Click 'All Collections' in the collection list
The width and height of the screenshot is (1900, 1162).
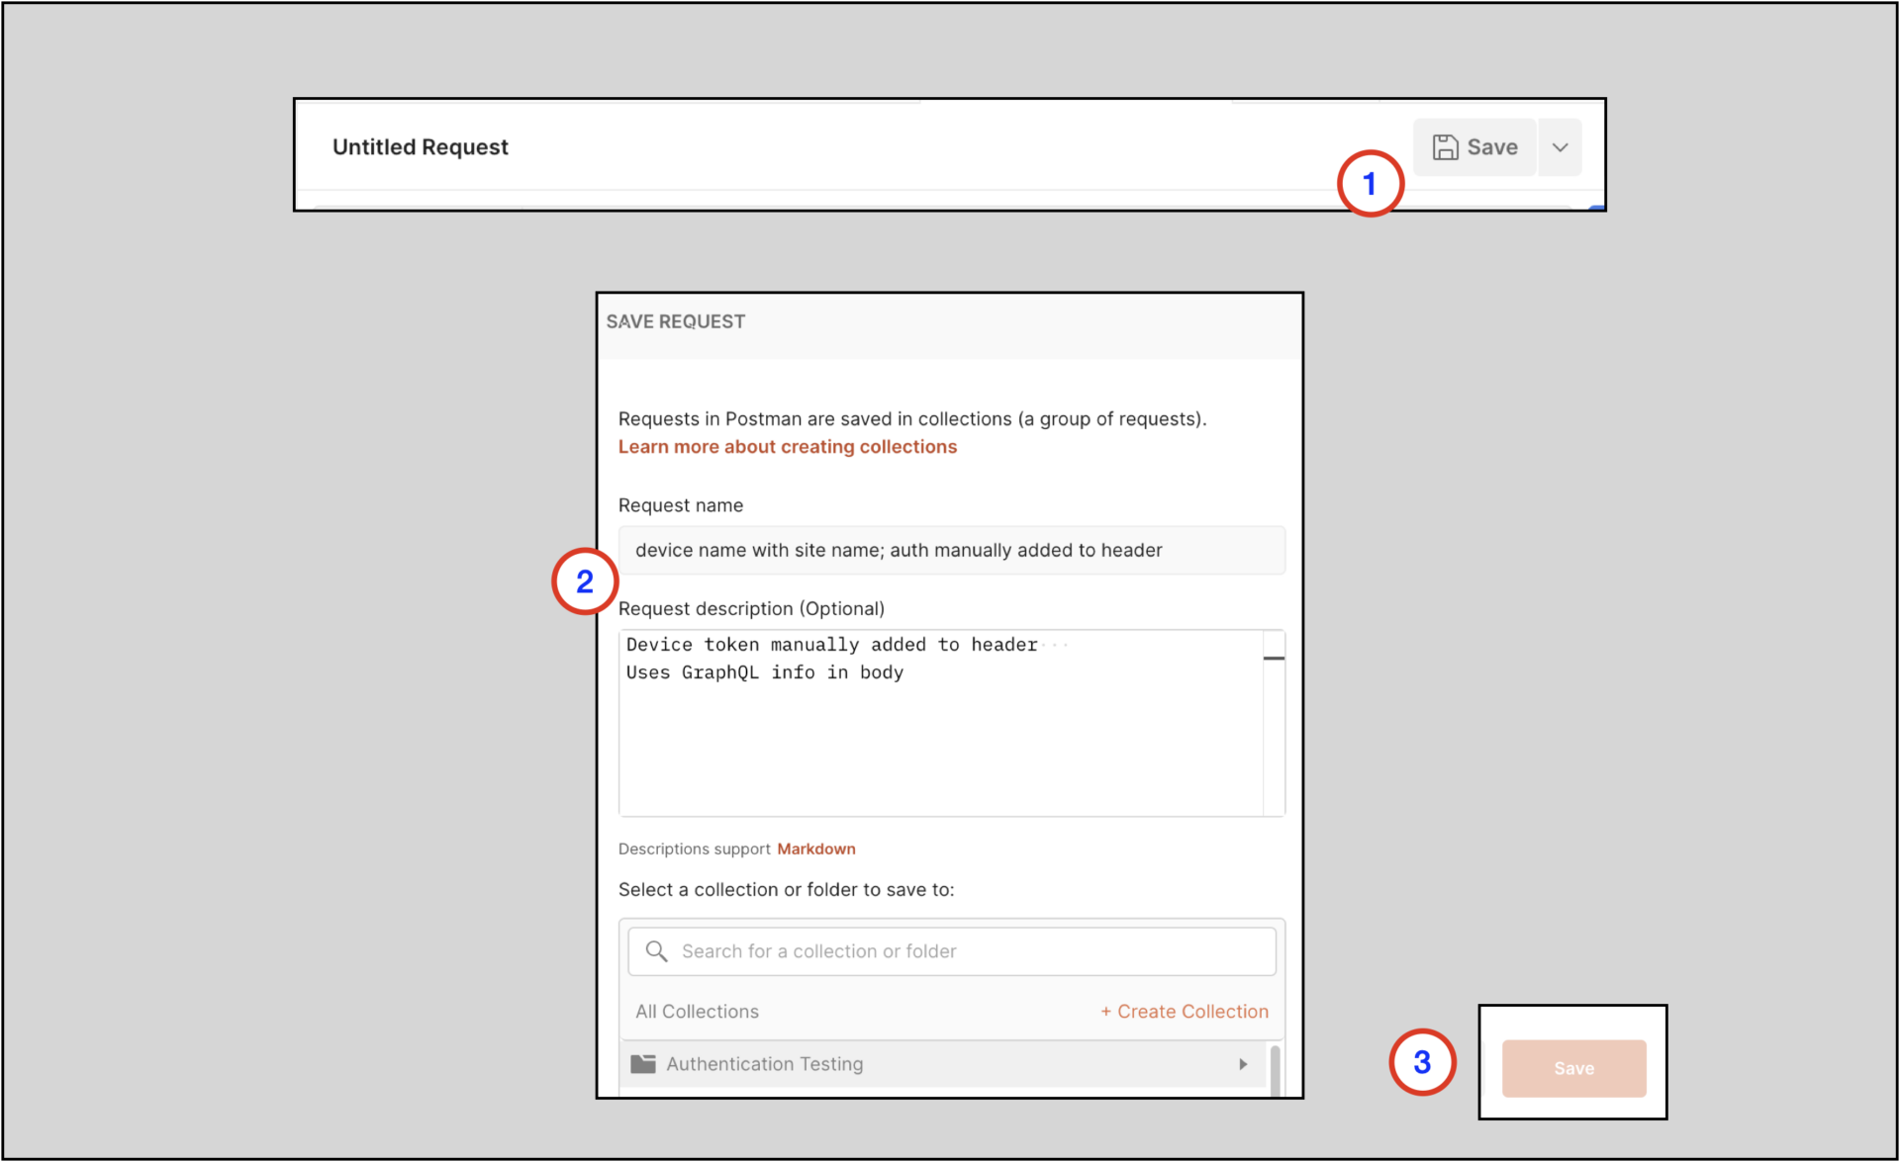click(x=698, y=1011)
